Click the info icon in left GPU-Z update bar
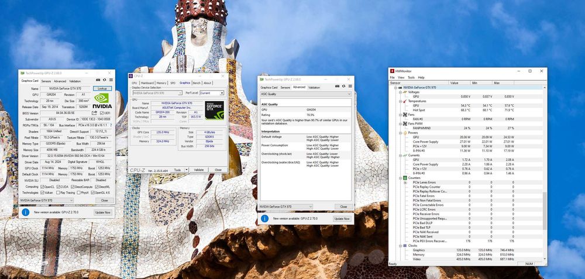 25,212
